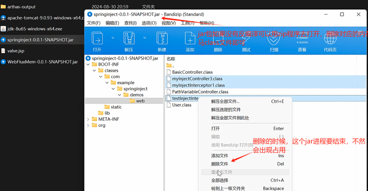Viewport: 368px width, 191px height.
Task: Click the Bandizip title bar app icon
Action: click(90, 14)
